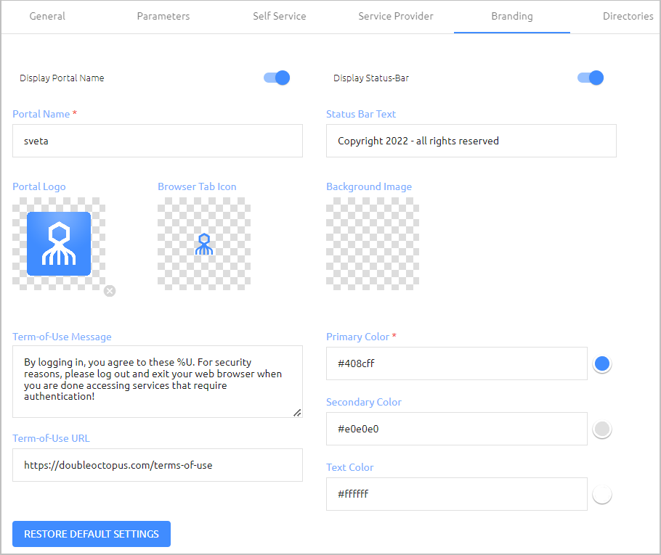Click the Term-of-Use Message text area
Viewport: 661px width, 555px height.
[x=157, y=382]
